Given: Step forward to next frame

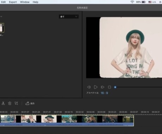Looking at the screenshot, I should [x=102, y=87].
